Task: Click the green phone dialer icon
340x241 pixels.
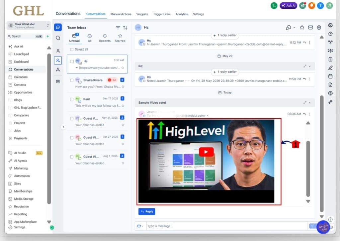Action: click(274, 6)
